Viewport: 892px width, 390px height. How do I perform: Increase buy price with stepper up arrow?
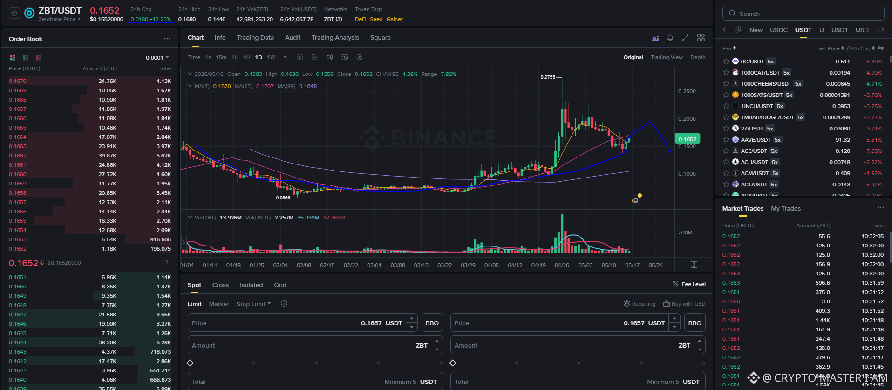pos(412,318)
